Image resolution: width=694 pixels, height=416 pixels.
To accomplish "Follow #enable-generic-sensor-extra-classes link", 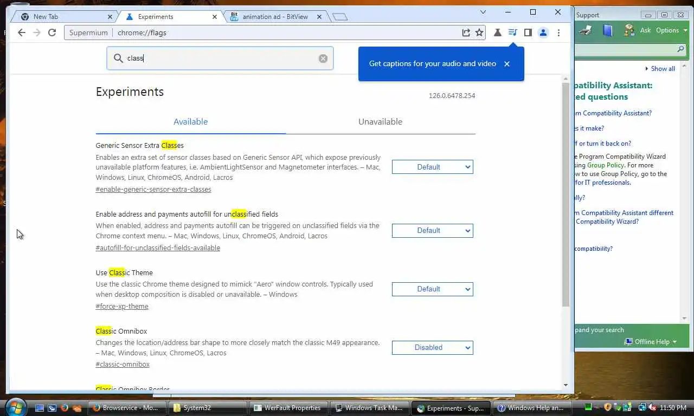I will pyautogui.click(x=153, y=190).
